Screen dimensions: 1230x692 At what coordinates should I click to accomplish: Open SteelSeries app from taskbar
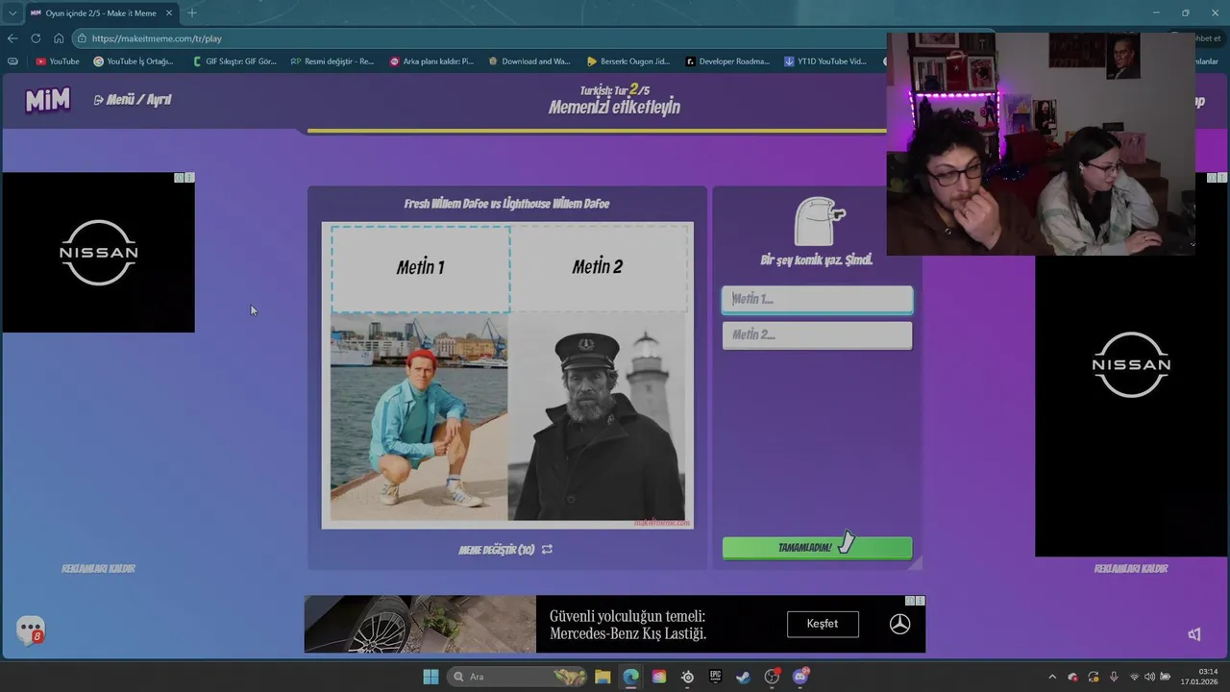tap(687, 677)
